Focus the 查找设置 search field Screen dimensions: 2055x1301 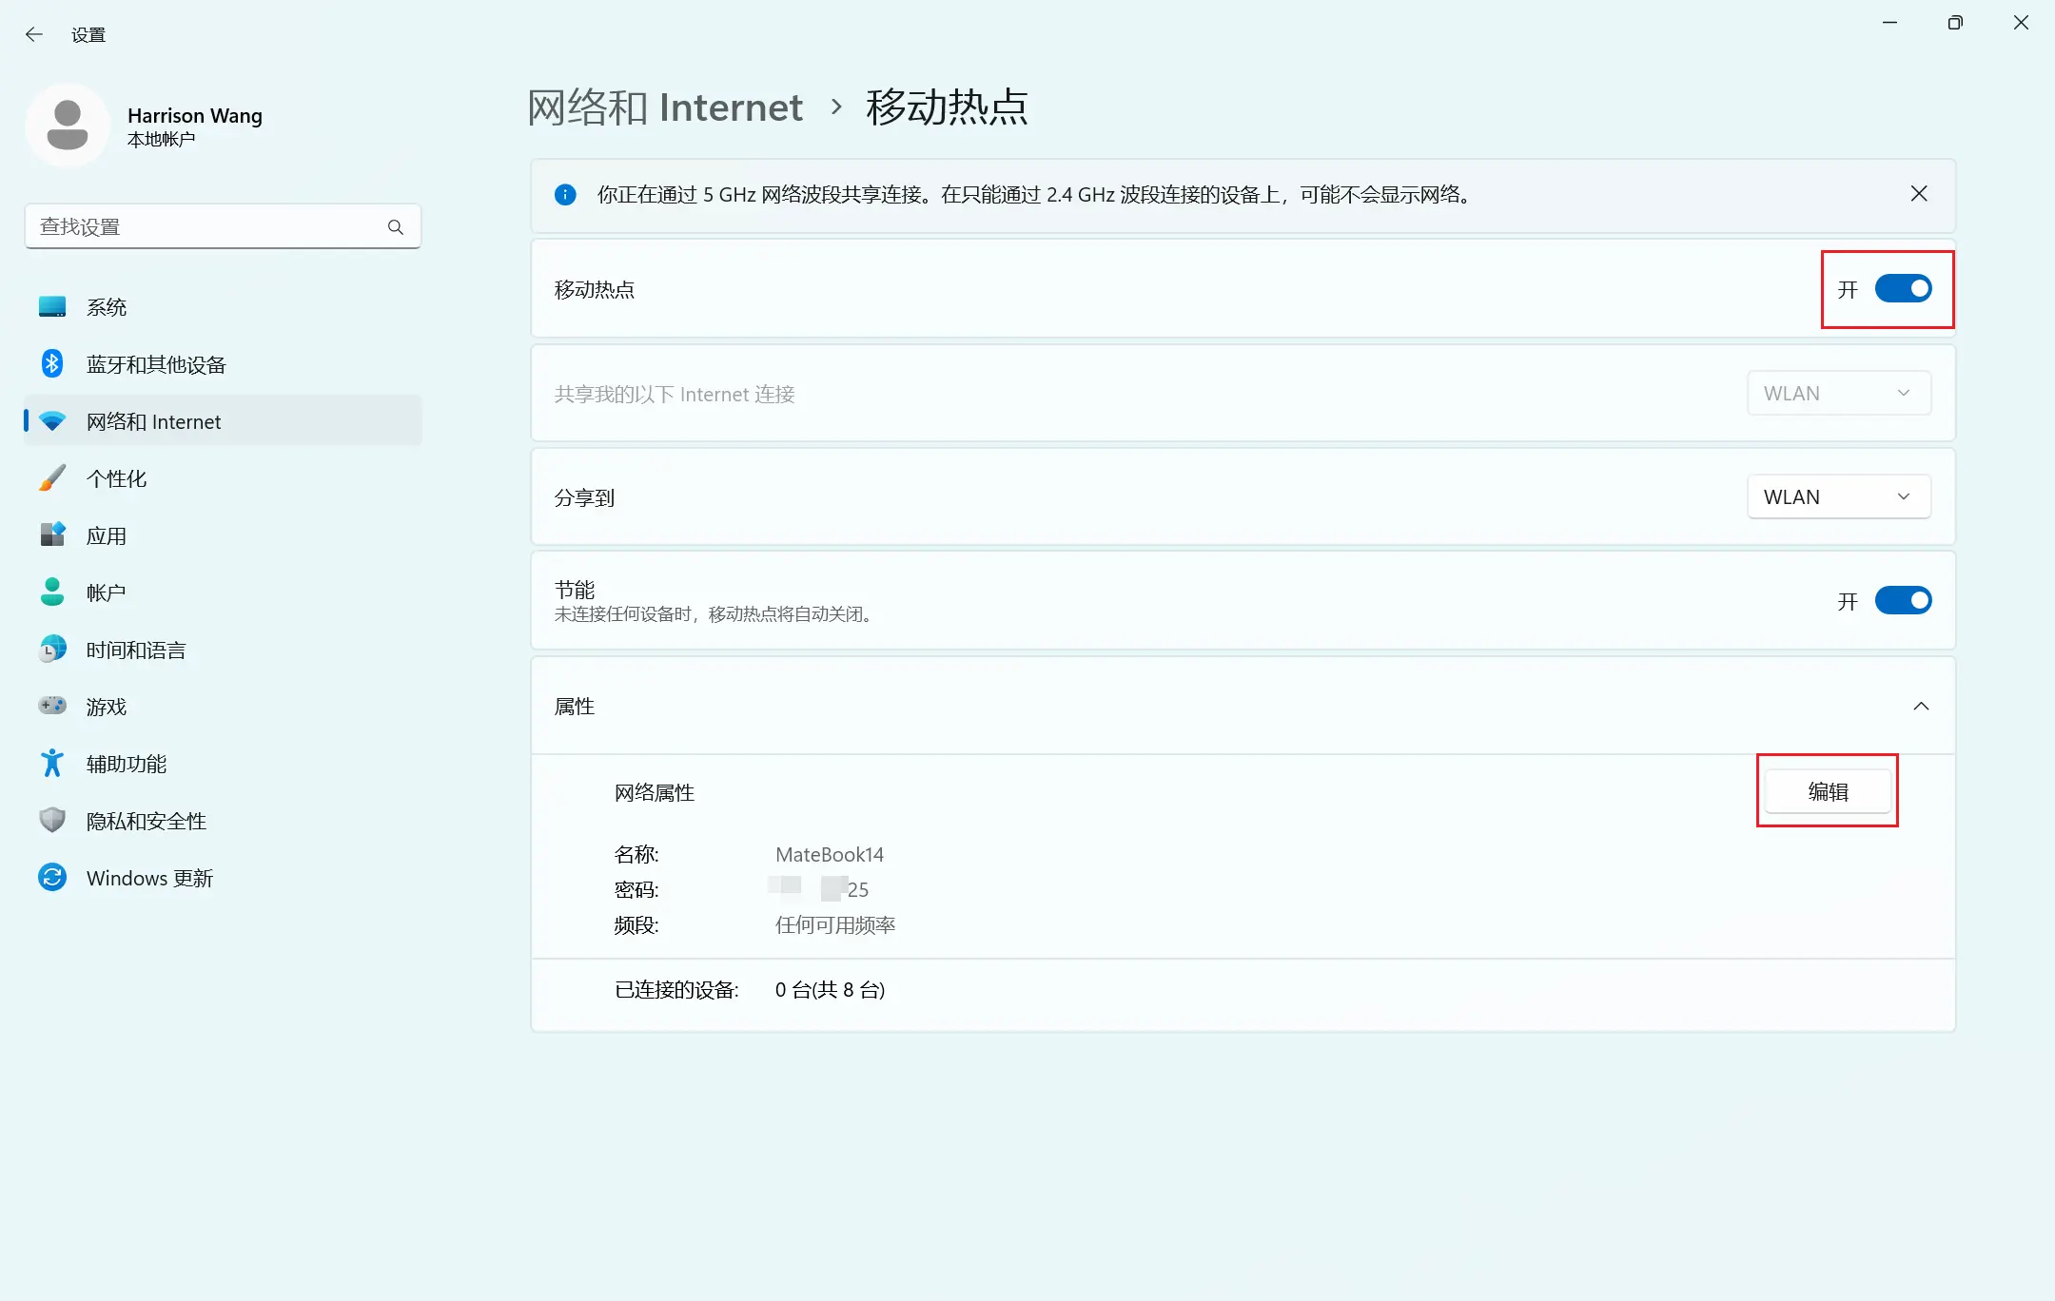click(223, 227)
